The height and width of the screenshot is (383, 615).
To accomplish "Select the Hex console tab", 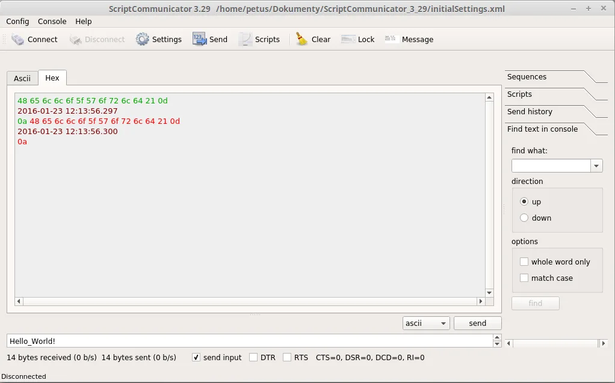I will [52, 78].
